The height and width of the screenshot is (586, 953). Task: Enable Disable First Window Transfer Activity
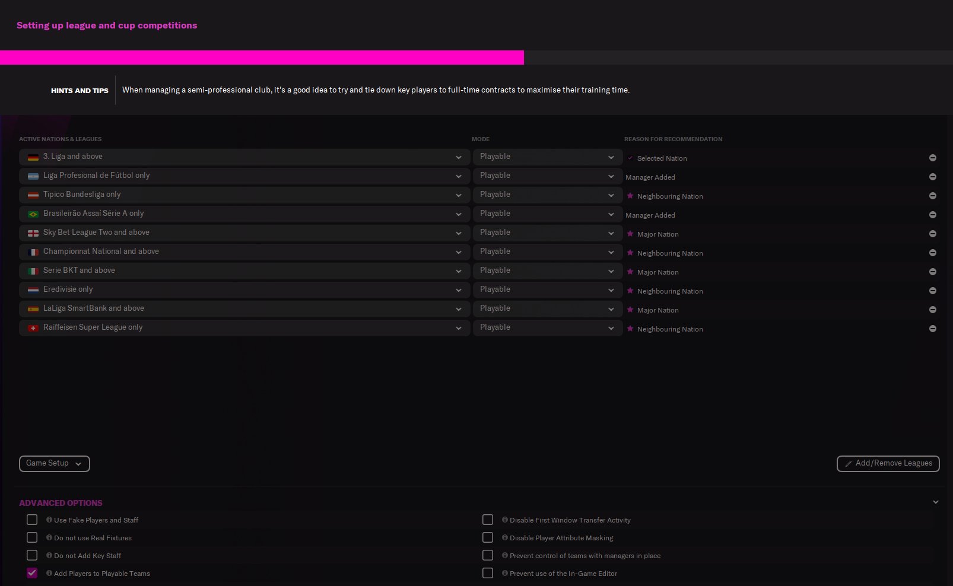tap(488, 520)
